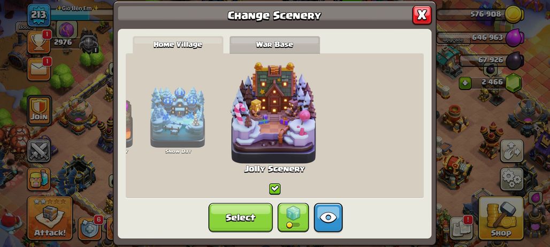Click the level 213 experience badge

tap(39, 15)
